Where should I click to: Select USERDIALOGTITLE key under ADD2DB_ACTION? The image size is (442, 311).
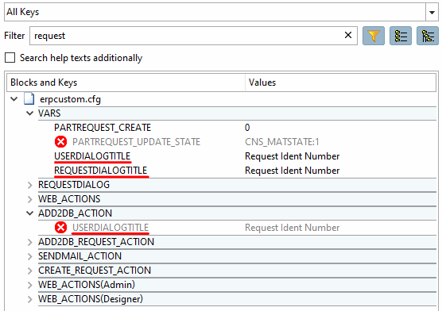coord(111,228)
